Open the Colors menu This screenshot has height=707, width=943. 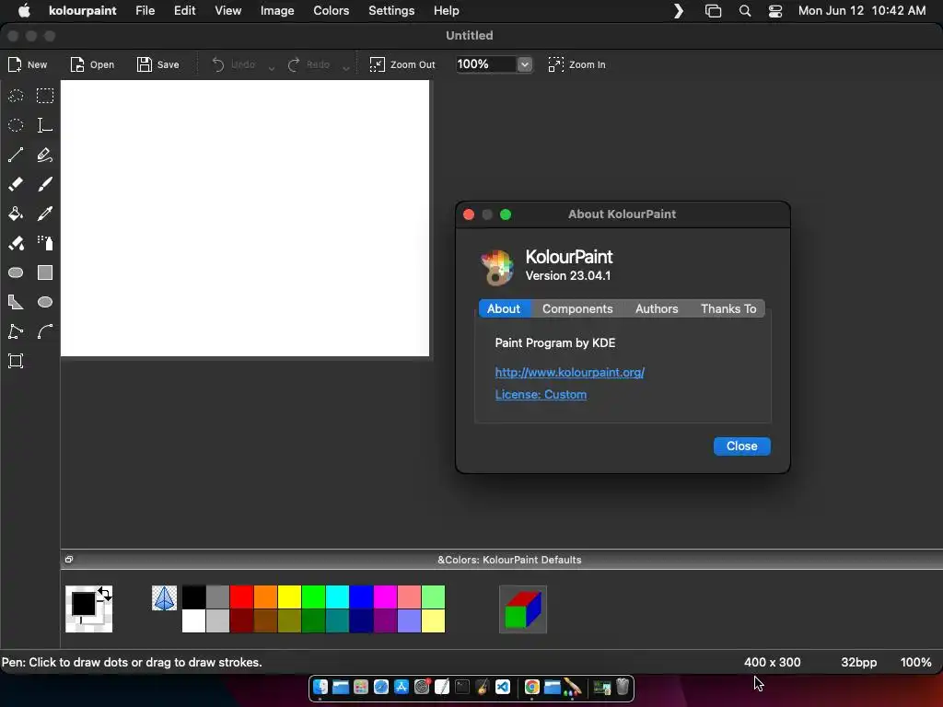331,10
